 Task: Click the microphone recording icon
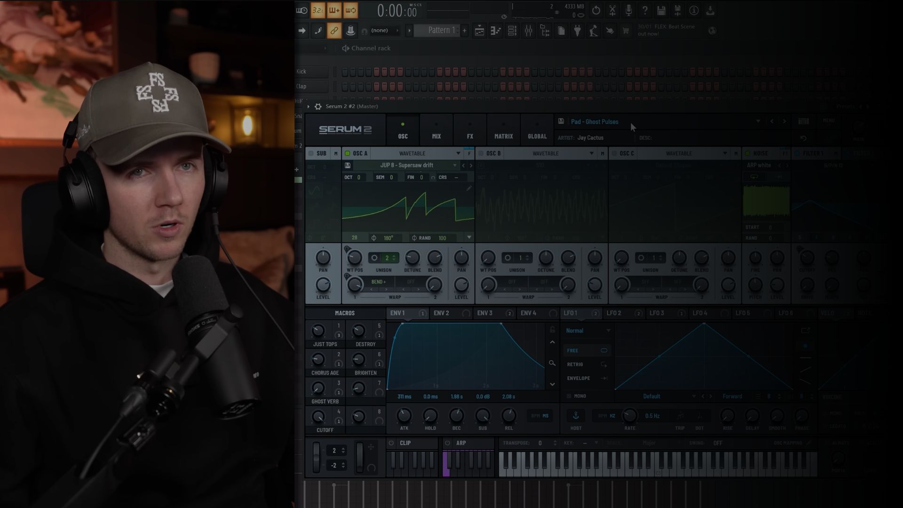tap(629, 10)
